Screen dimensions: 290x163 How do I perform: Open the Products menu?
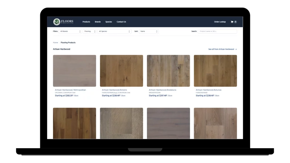click(86, 22)
